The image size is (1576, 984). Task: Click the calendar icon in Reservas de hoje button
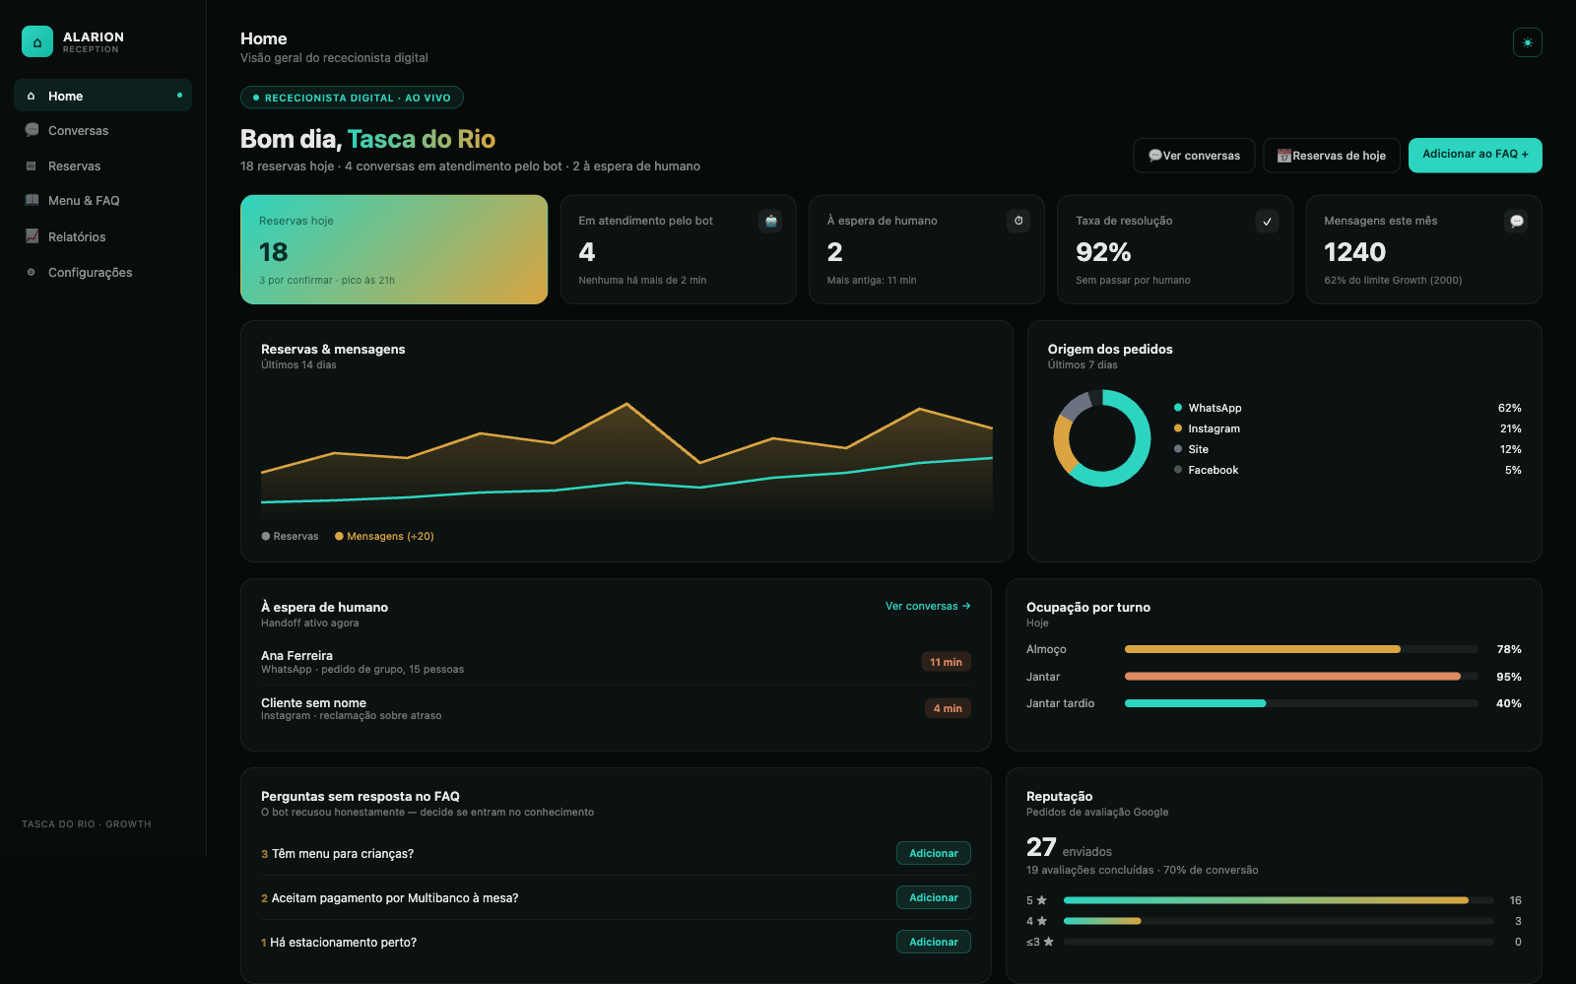point(1284,156)
